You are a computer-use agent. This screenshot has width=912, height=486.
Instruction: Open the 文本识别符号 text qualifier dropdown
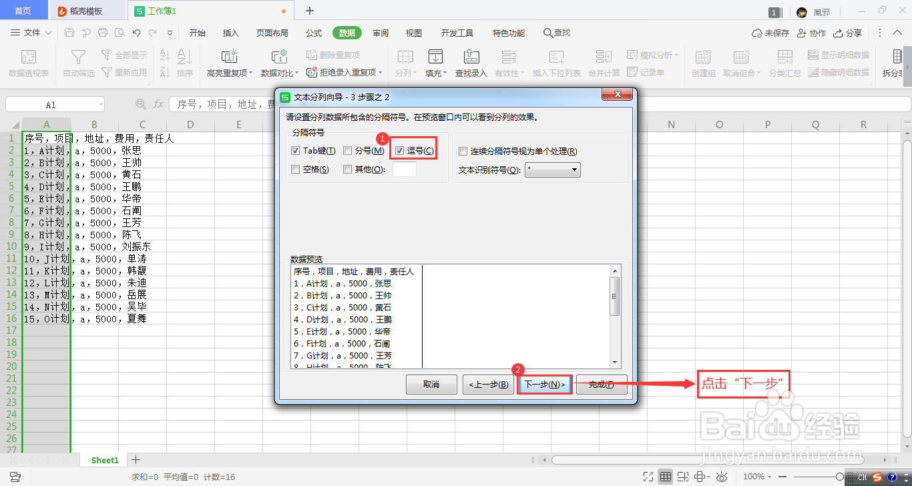point(573,170)
